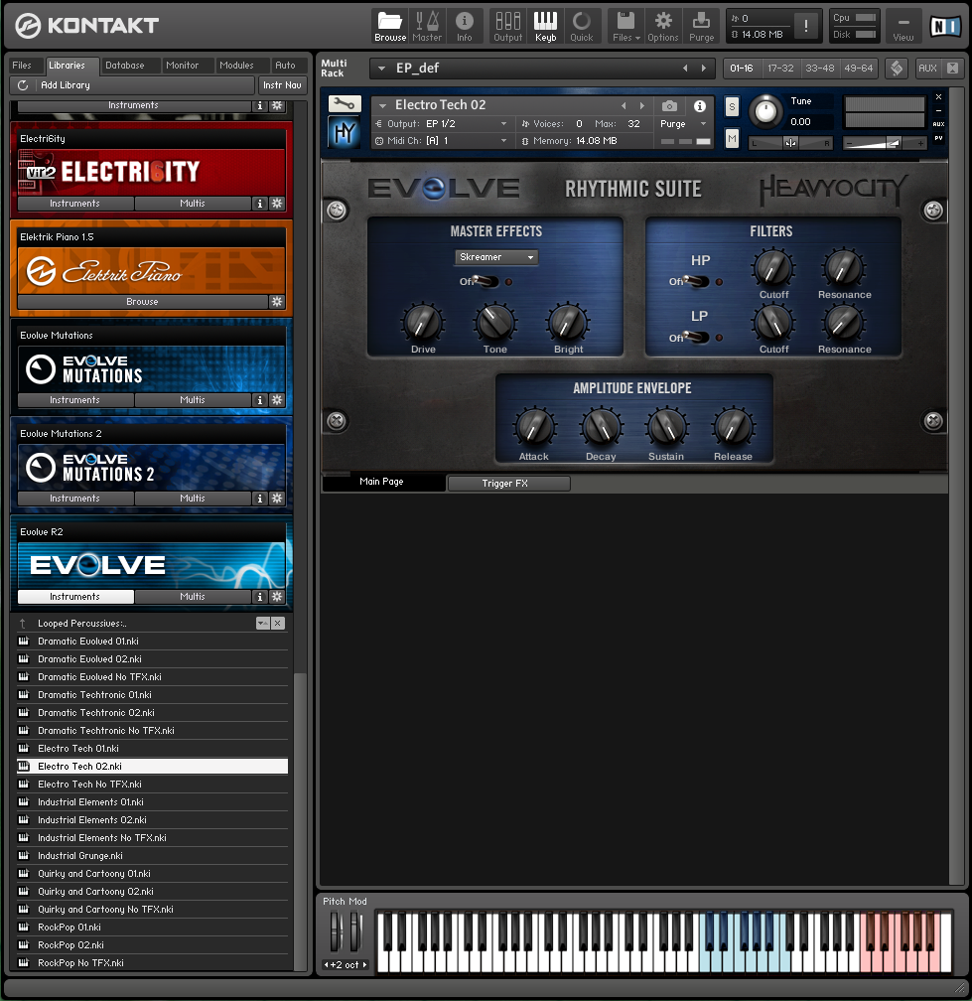Mute the Electro Tech 02 instrument
Viewport: 972px width, 1001px height.
tap(732, 137)
